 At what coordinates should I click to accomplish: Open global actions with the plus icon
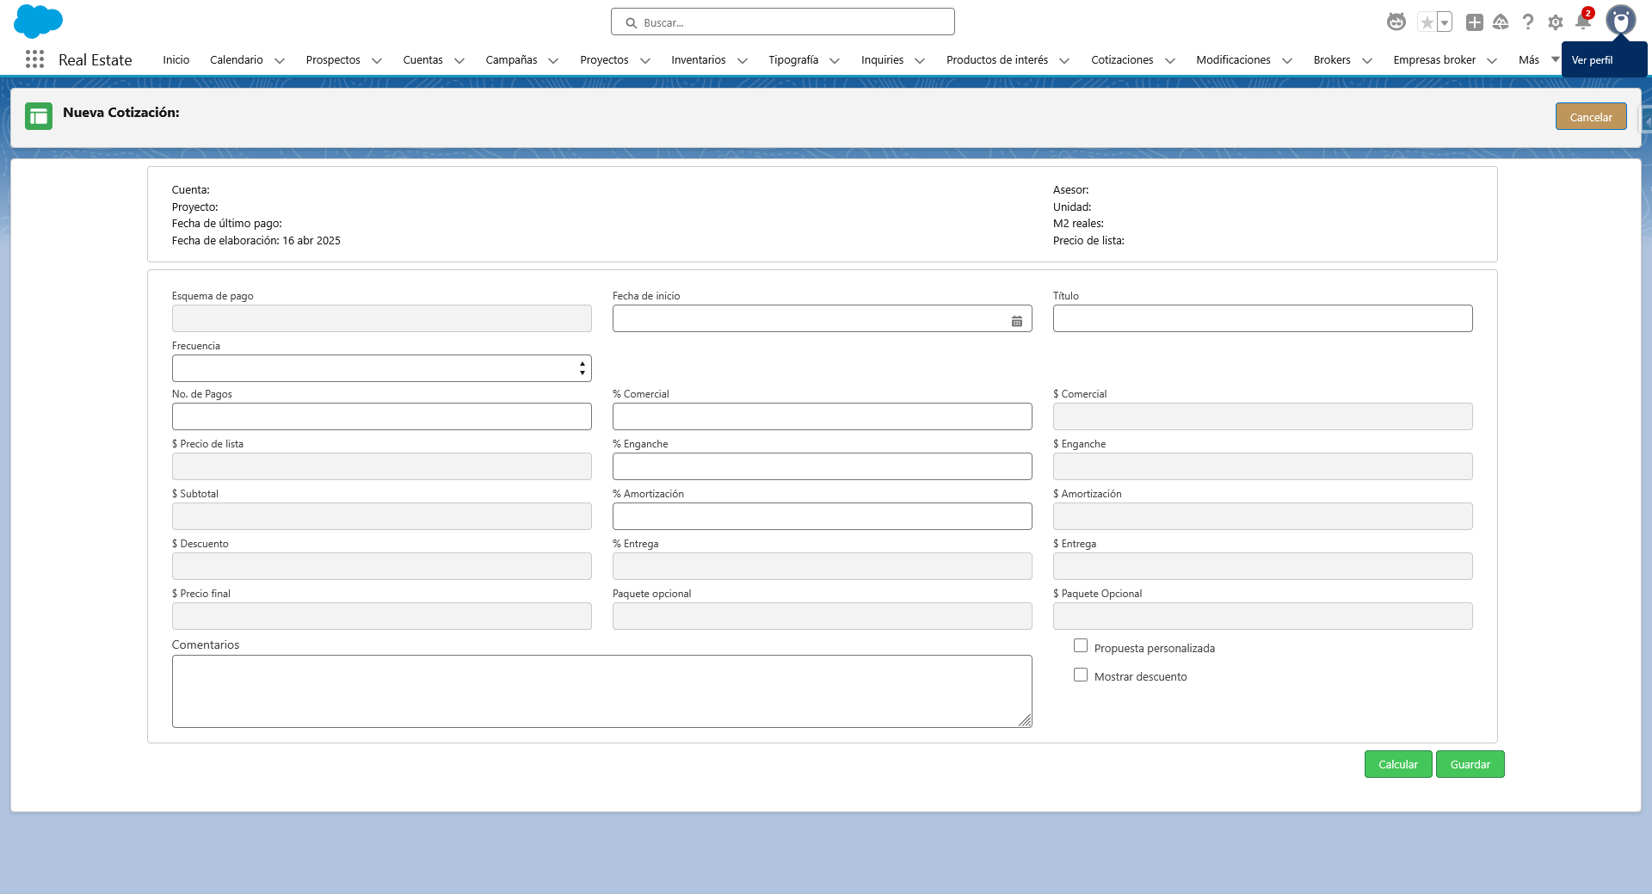pyautogui.click(x=1474, y=22)
